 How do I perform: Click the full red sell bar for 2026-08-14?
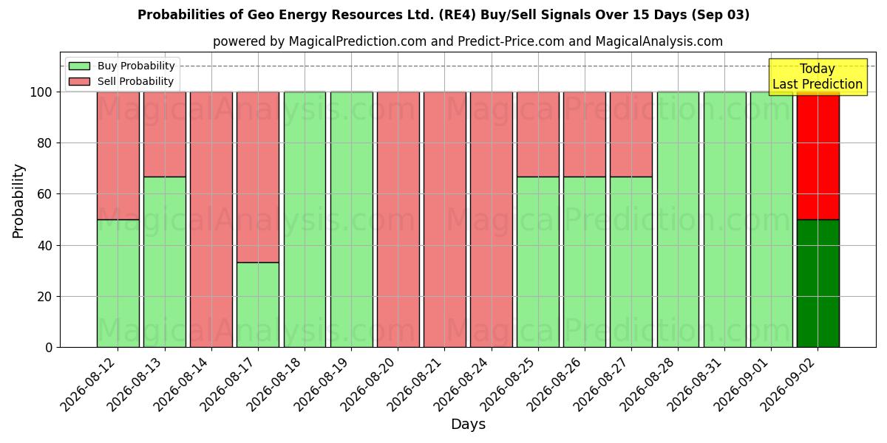tap(211, 219)
